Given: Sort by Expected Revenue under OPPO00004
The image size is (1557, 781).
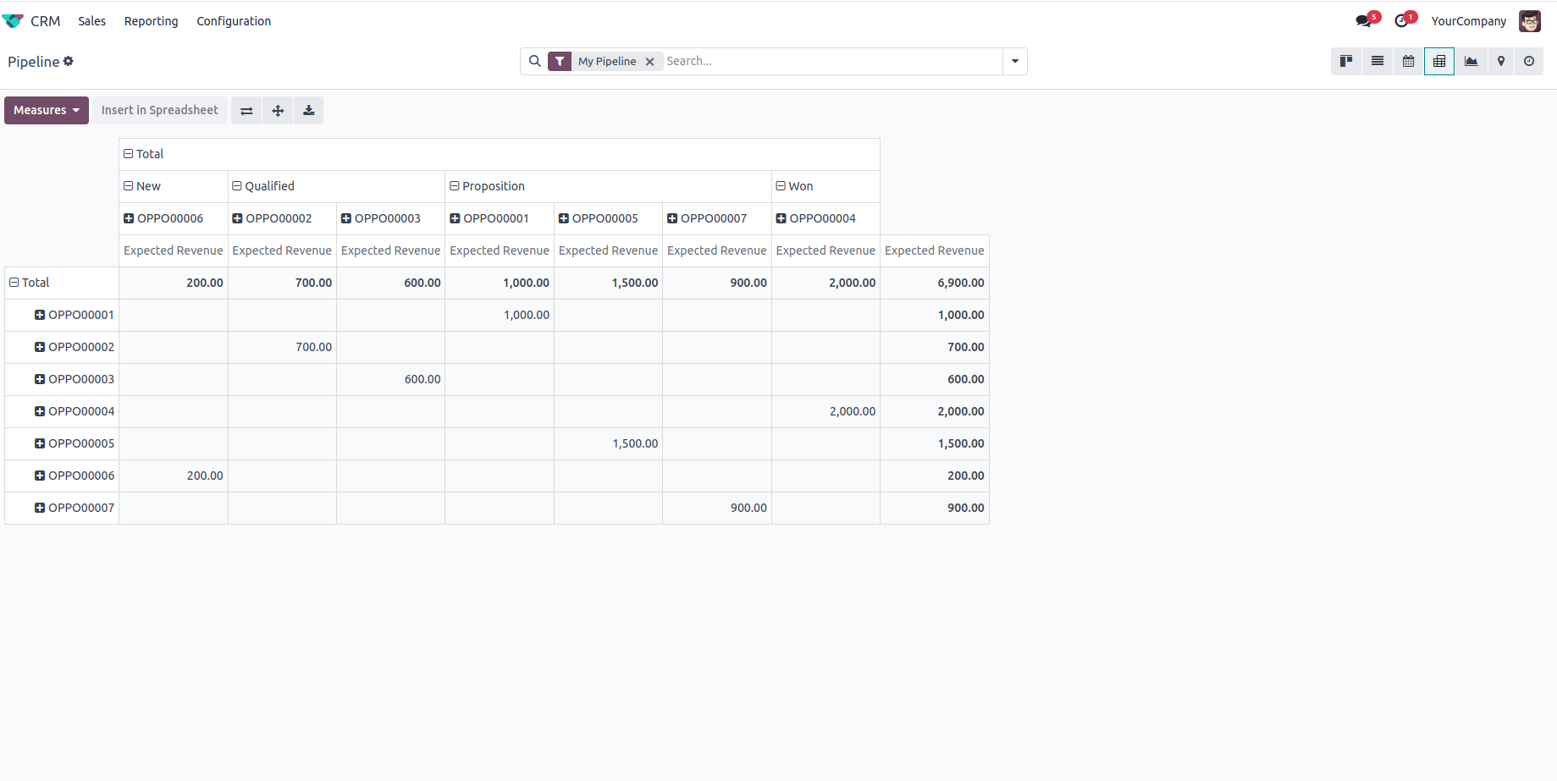Looking at the screenshot, I should [826, 250].
